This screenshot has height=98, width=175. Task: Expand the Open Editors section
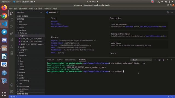(x=30, y=16)
